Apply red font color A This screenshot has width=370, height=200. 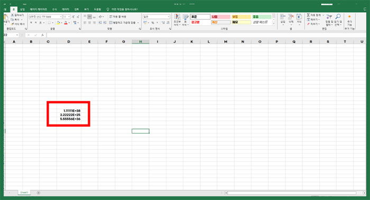pos(66,23)
